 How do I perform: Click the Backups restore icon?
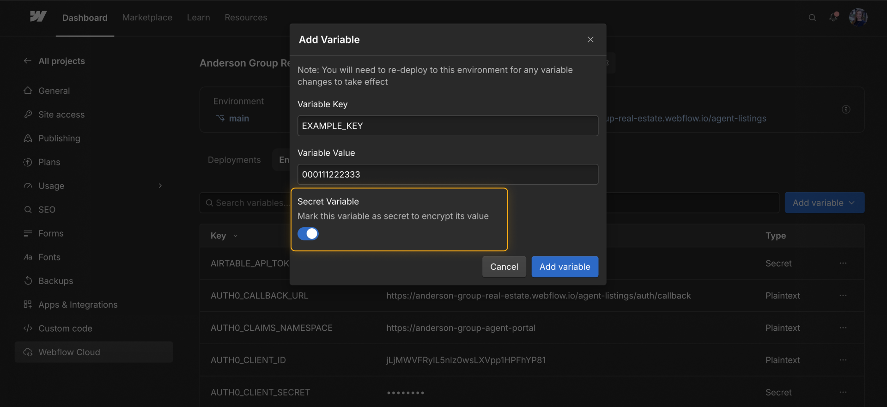(x=28, y=280)
